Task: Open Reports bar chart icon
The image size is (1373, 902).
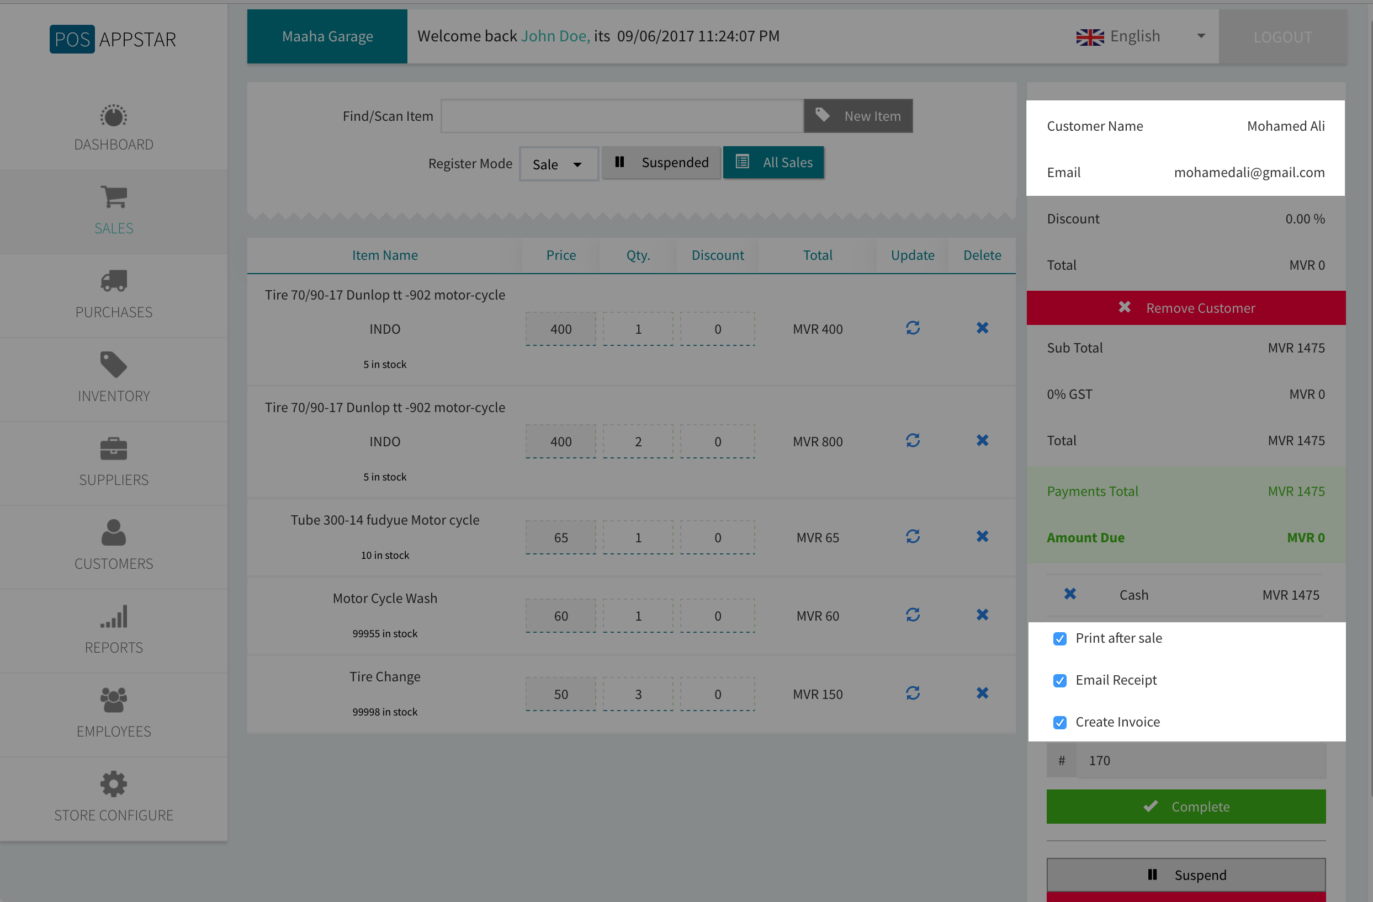Action: [113, 617]
